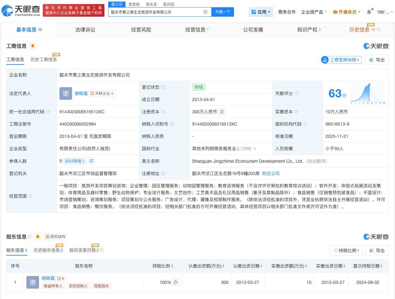Open the pie chart icon next to 100%
The image size is (395, 299).
coord(175,282)
